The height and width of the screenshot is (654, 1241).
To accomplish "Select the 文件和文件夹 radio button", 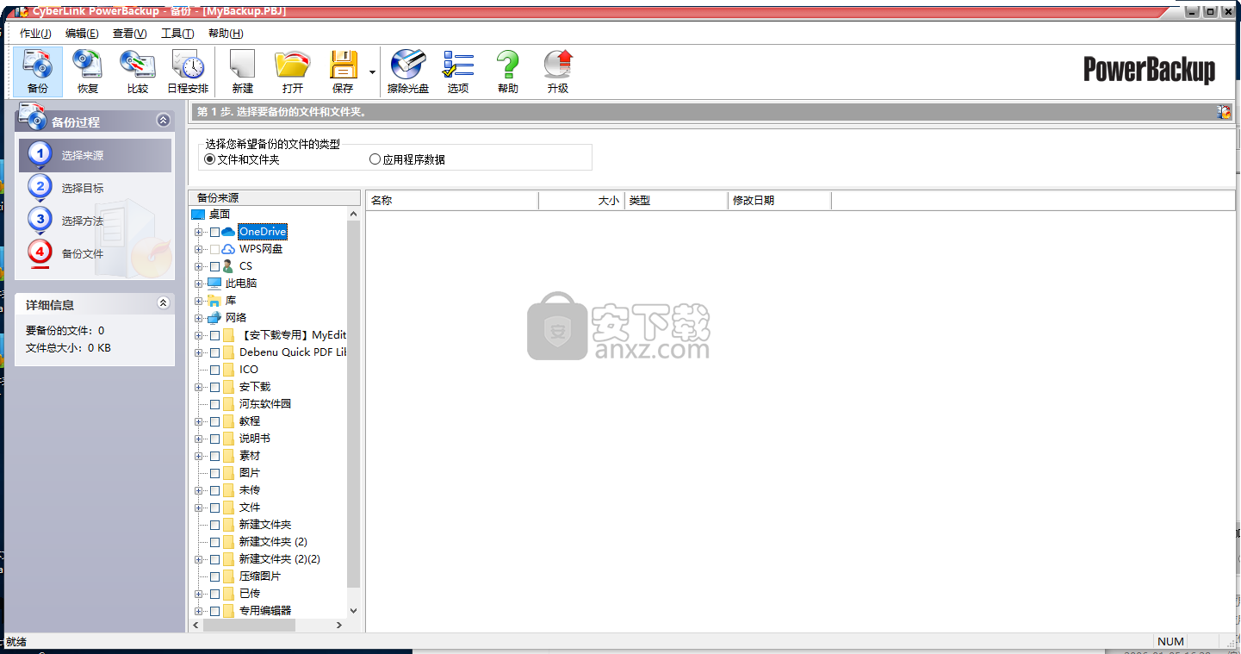I will (209, 159).
